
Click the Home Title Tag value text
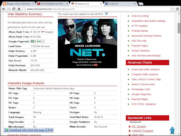click(54, 88)
